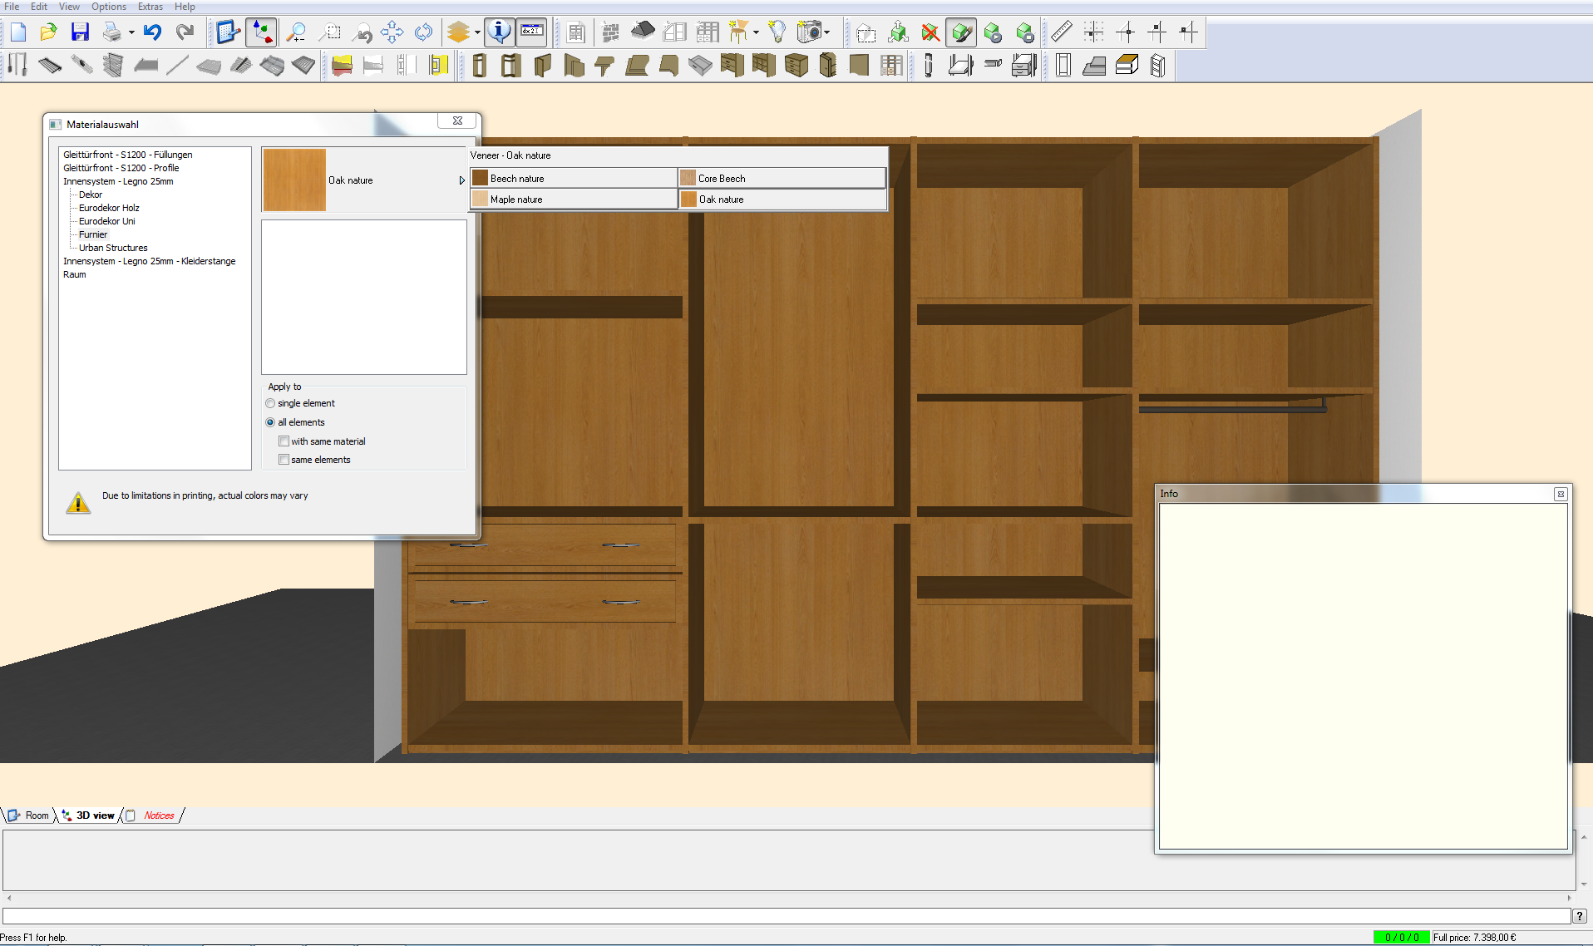The width and height of the screenshot is (1593, 946).
Task: Expand the Oak nature material flyout arrow
Action: 461,180
